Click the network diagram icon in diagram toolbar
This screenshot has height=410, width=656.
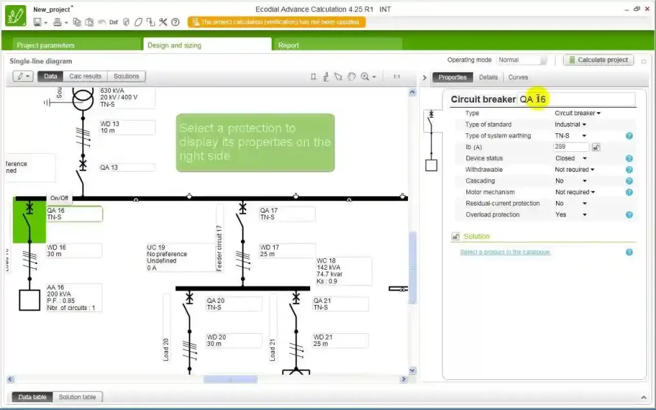tap(325, 77)
